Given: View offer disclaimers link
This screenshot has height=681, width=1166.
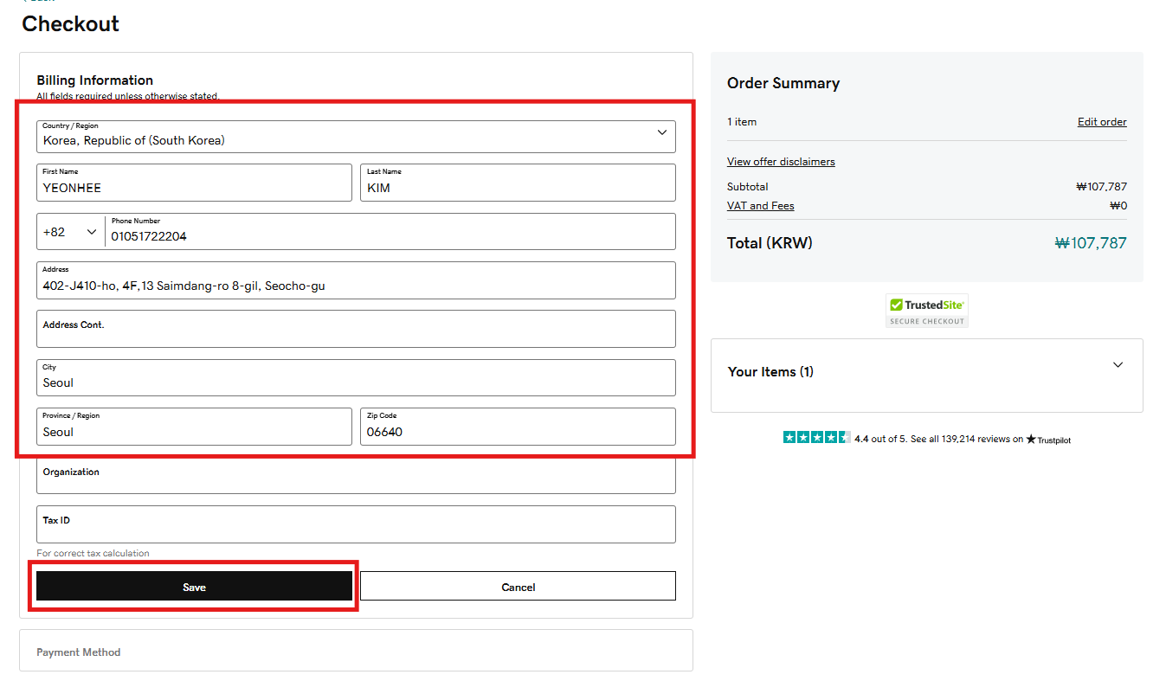Looking at the screenshot, I should [x=781, y=162].
